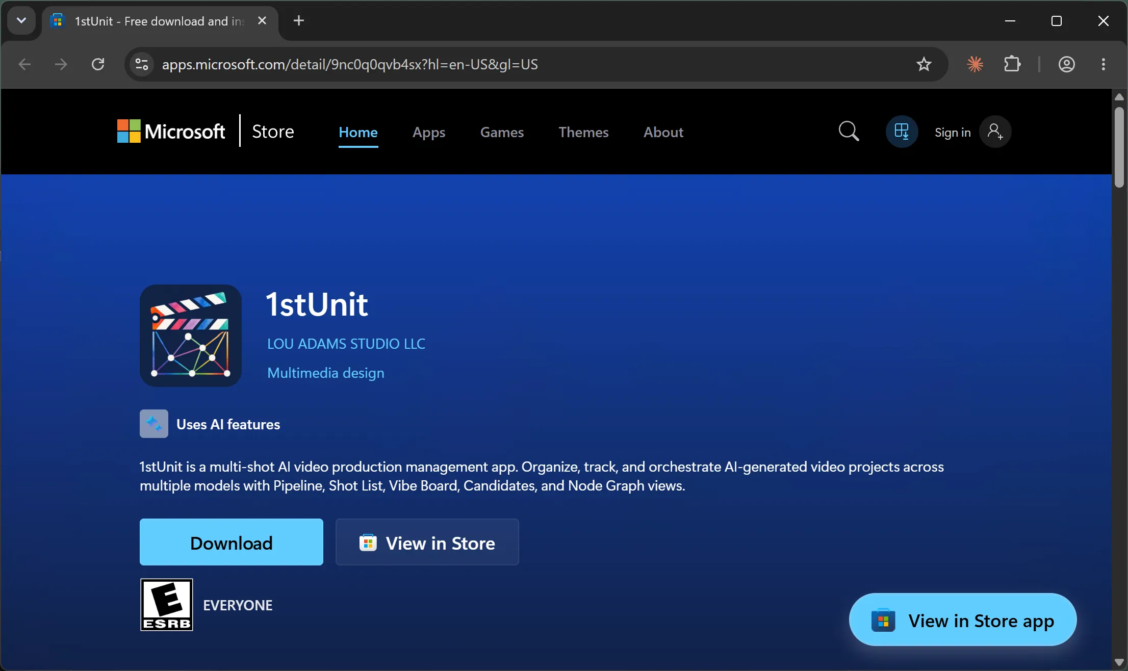Image resolution: width=1128 pixels, height=671 pixels.
Task: Click the floating View in Store app button
Action: coord(963,620)
